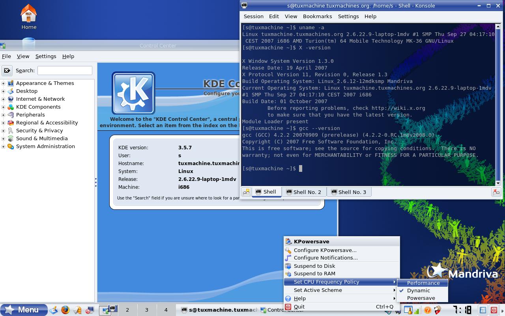Image resolution: width=505 pixels, height=316 pixels.
Task: Open Set Active Scheme submenu
Action: pos(342,290)
